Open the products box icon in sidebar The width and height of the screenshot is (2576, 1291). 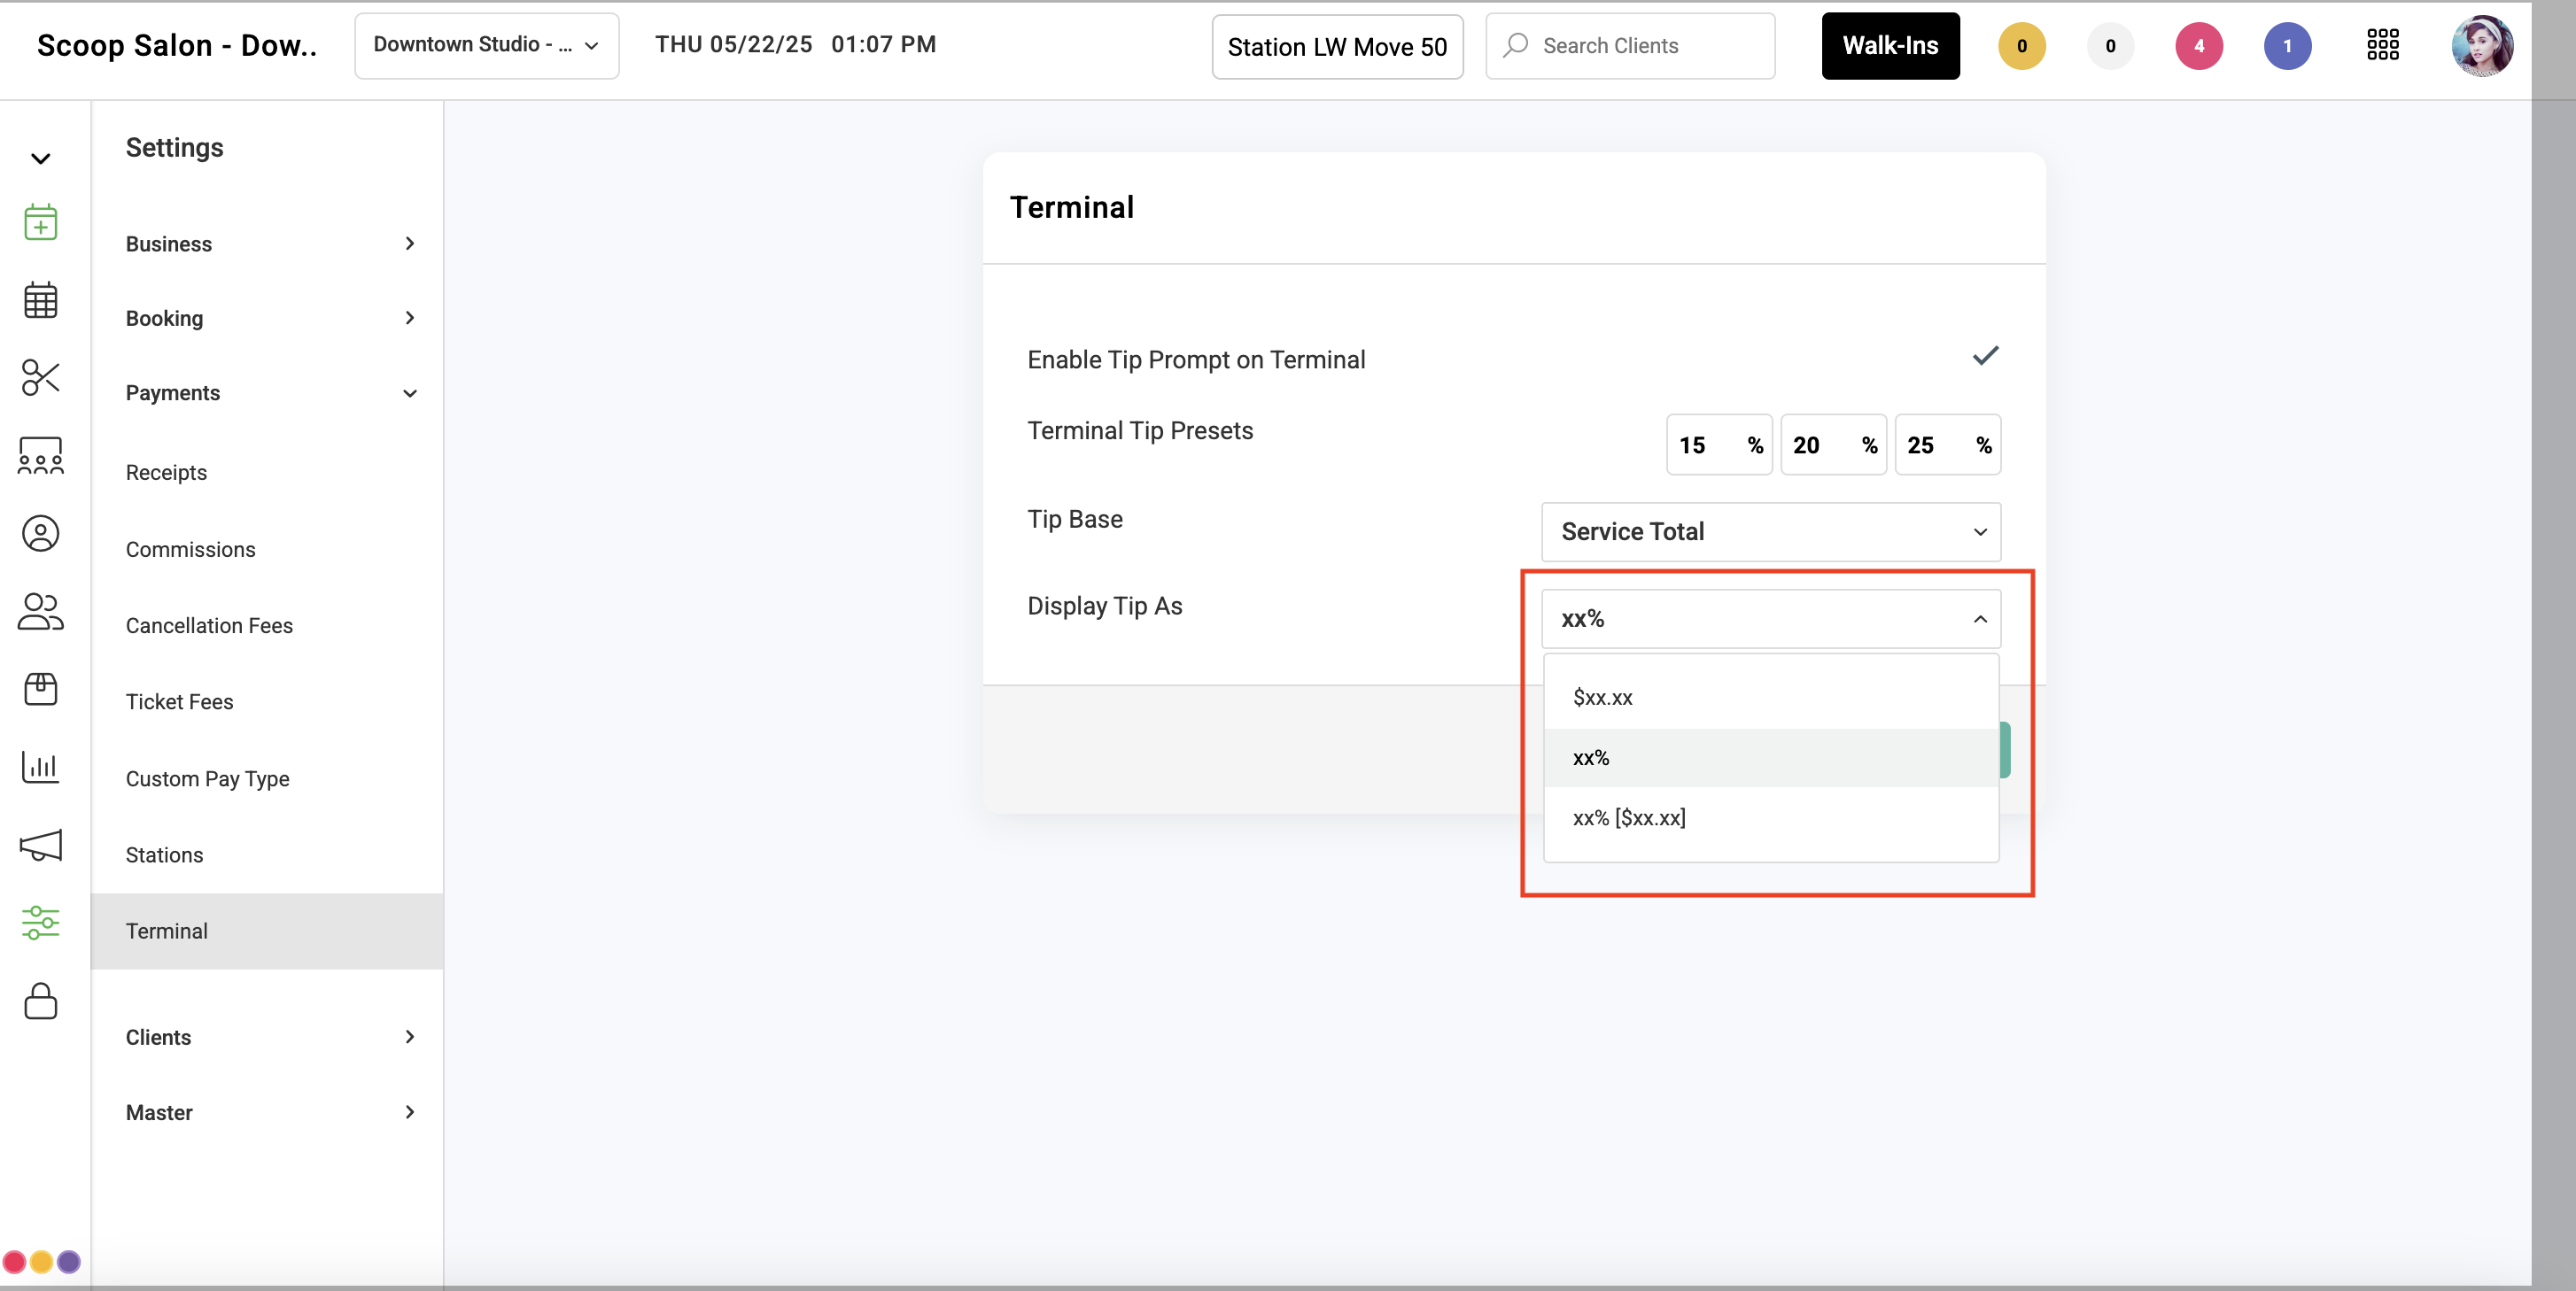click(40, 690)
